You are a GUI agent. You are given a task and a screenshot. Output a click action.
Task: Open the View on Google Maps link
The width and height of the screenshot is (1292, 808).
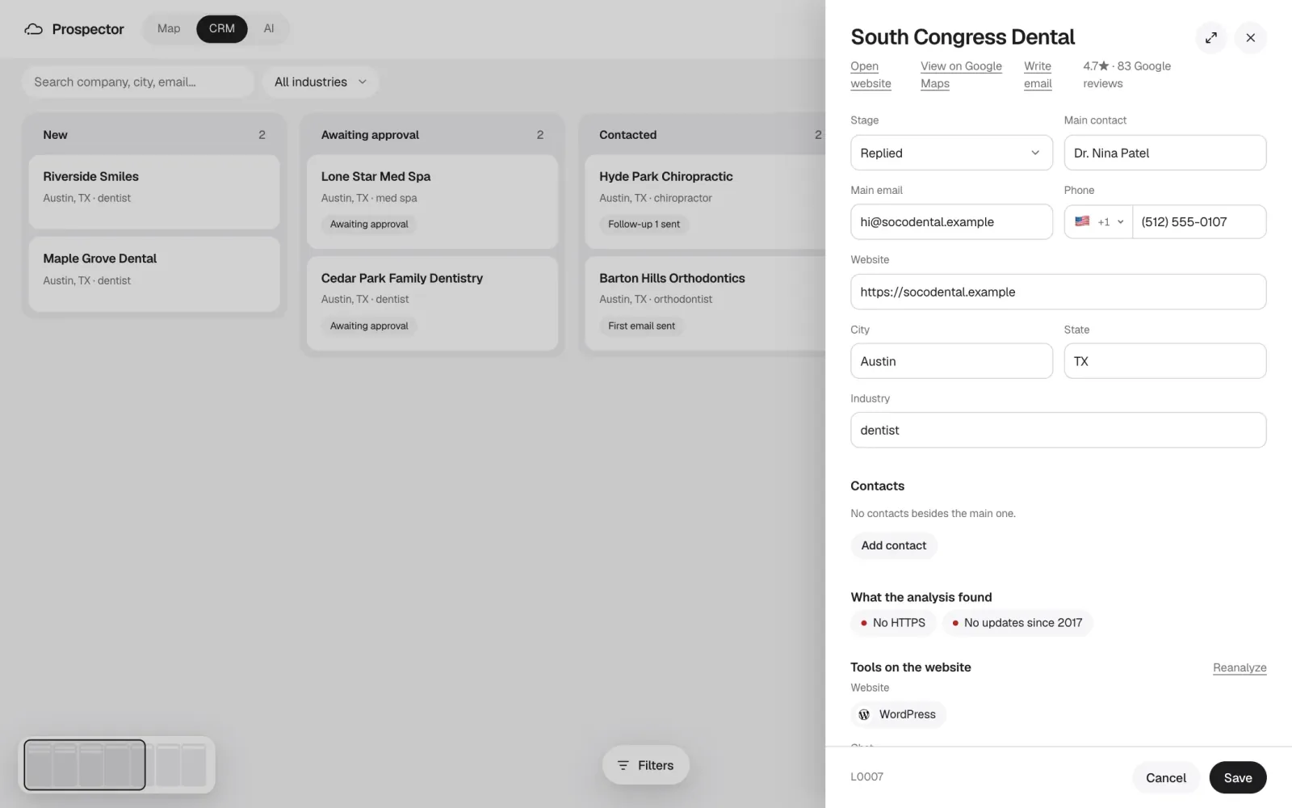[961, 75]
